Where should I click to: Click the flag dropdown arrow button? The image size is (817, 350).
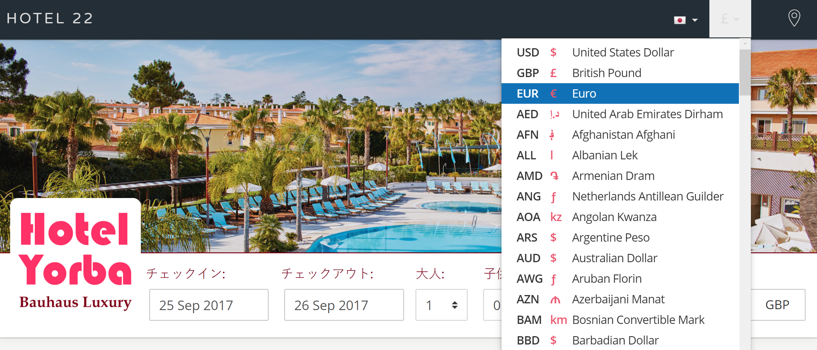[695, 20]
